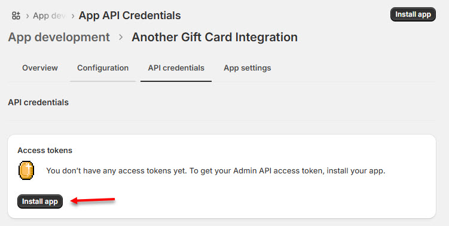The image size is (449, 226).
Task: Click the chevron right after the apps grid icon
Action: point(28,16)
